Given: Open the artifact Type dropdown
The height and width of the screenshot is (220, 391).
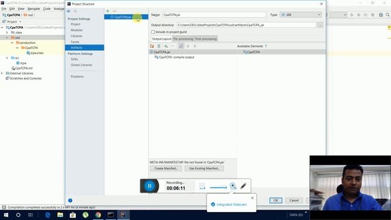Looking at the screenshot, I should pos(301,15).
